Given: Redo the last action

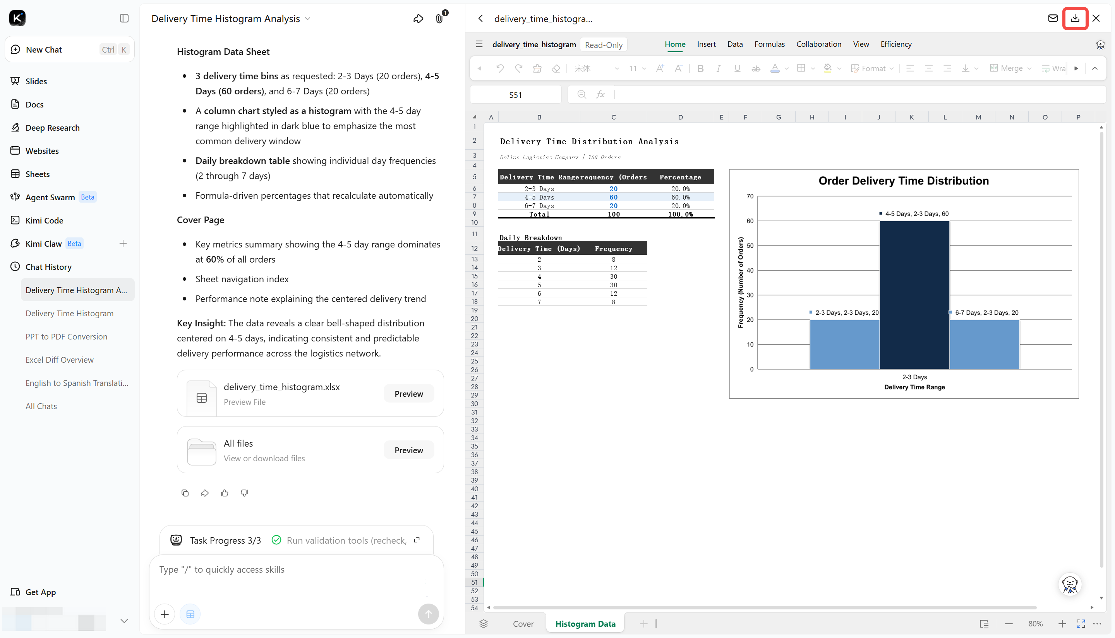Looking at the screenshot, I should coord(518,68).
